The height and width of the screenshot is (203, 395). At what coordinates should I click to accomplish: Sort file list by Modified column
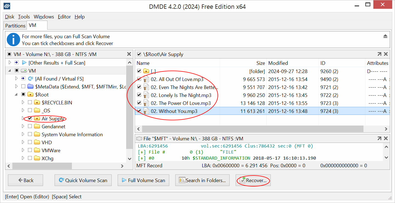(x=293, y=63)
